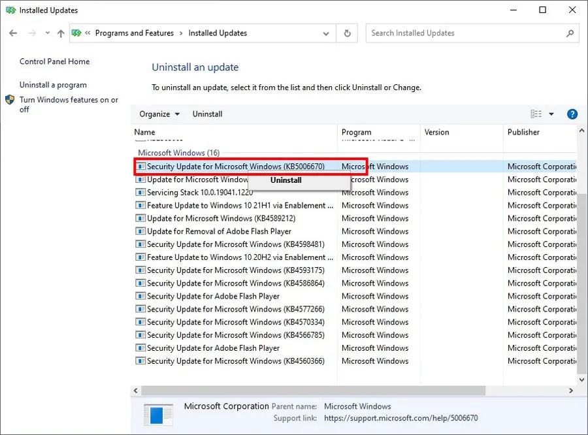Click the Forward navigation arrow

[x=32, y=33]
